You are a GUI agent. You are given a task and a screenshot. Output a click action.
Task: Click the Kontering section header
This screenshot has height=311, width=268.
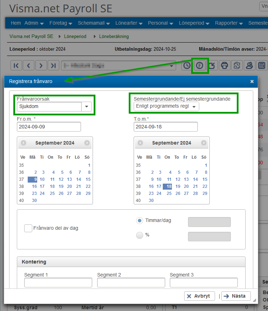coord(131,262)
